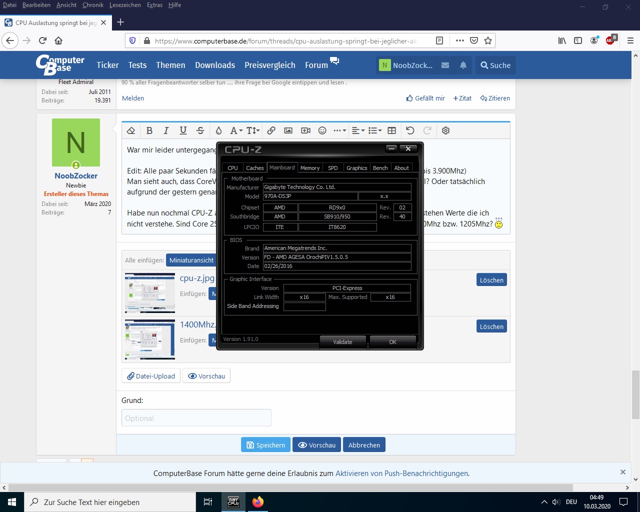Open the Firefox library icon
Image resolution: width=640 pixels, height=512 pixels.
562,40
